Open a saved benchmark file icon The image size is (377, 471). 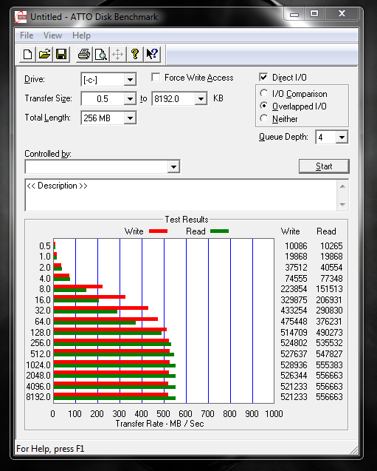point(44,55)
